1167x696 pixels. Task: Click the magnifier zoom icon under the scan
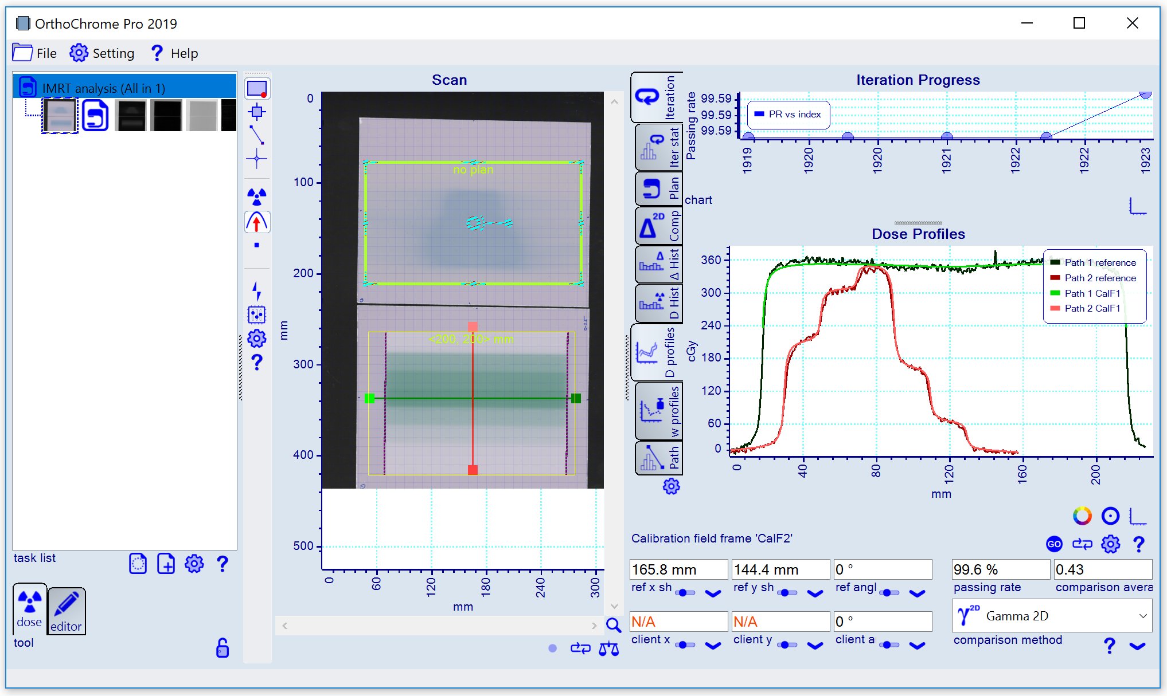(x=613, y=626)
